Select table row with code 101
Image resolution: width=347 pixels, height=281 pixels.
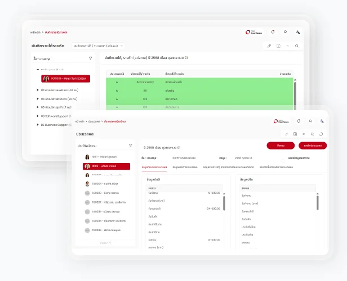click(x=199, y=90)
